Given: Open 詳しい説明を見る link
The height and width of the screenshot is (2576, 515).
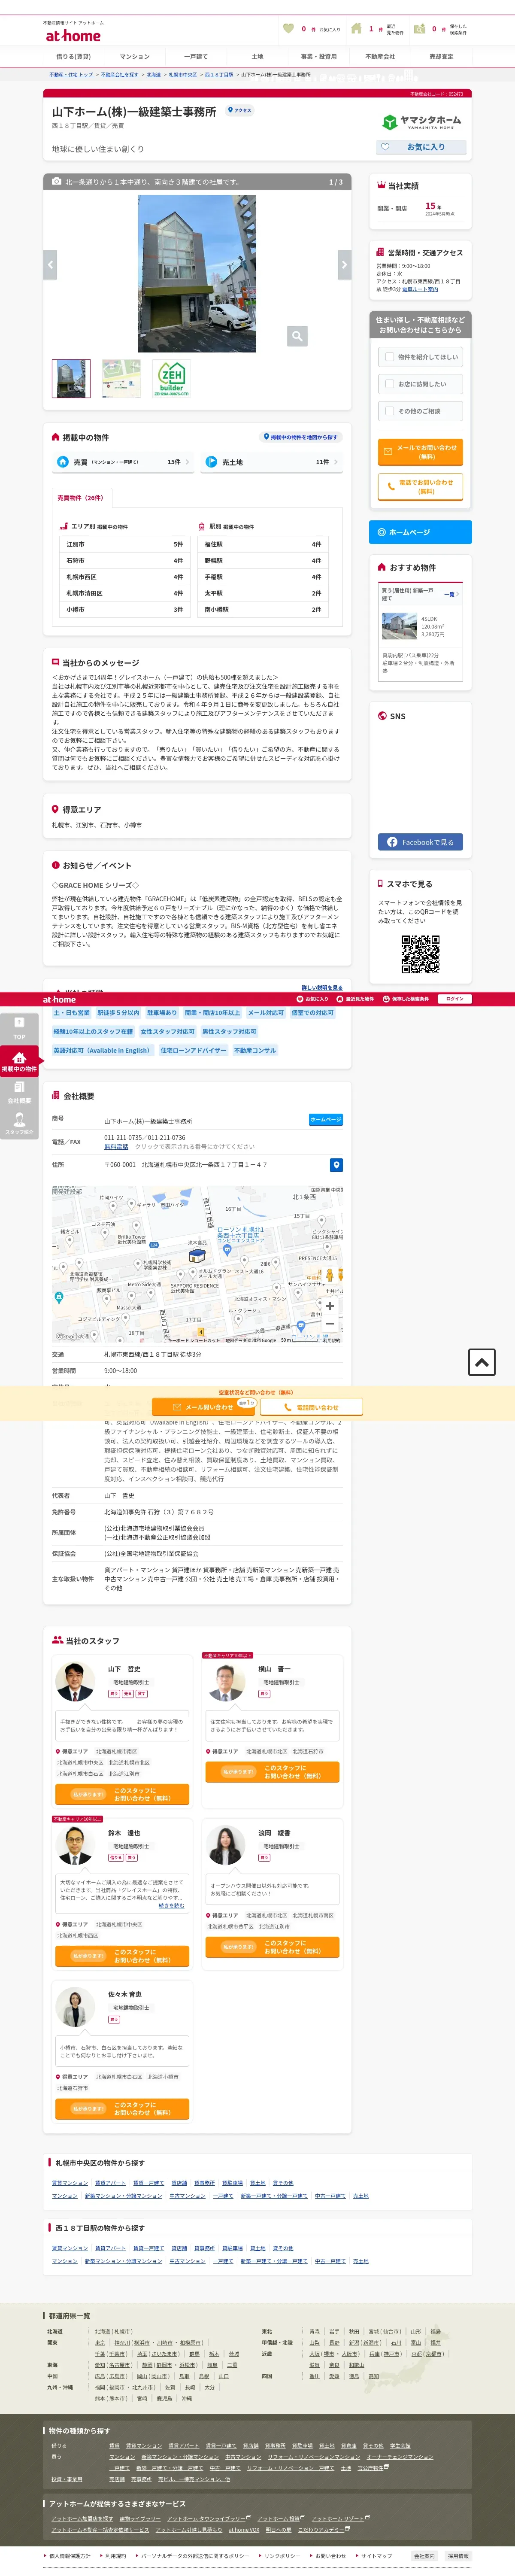Looking at the screenshot, I should (x=322, y=988).
